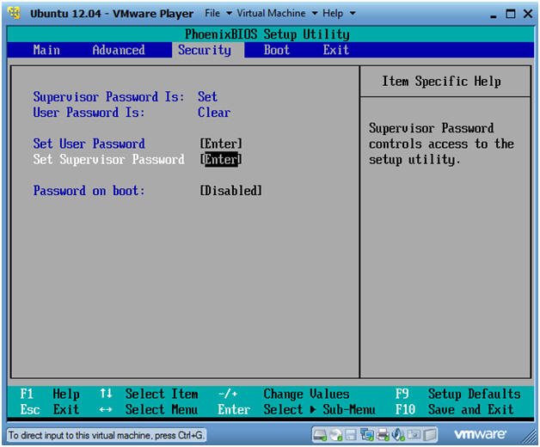
Task: Expand the Virtual Machine dropdown arrow
Action: (315, 14)
